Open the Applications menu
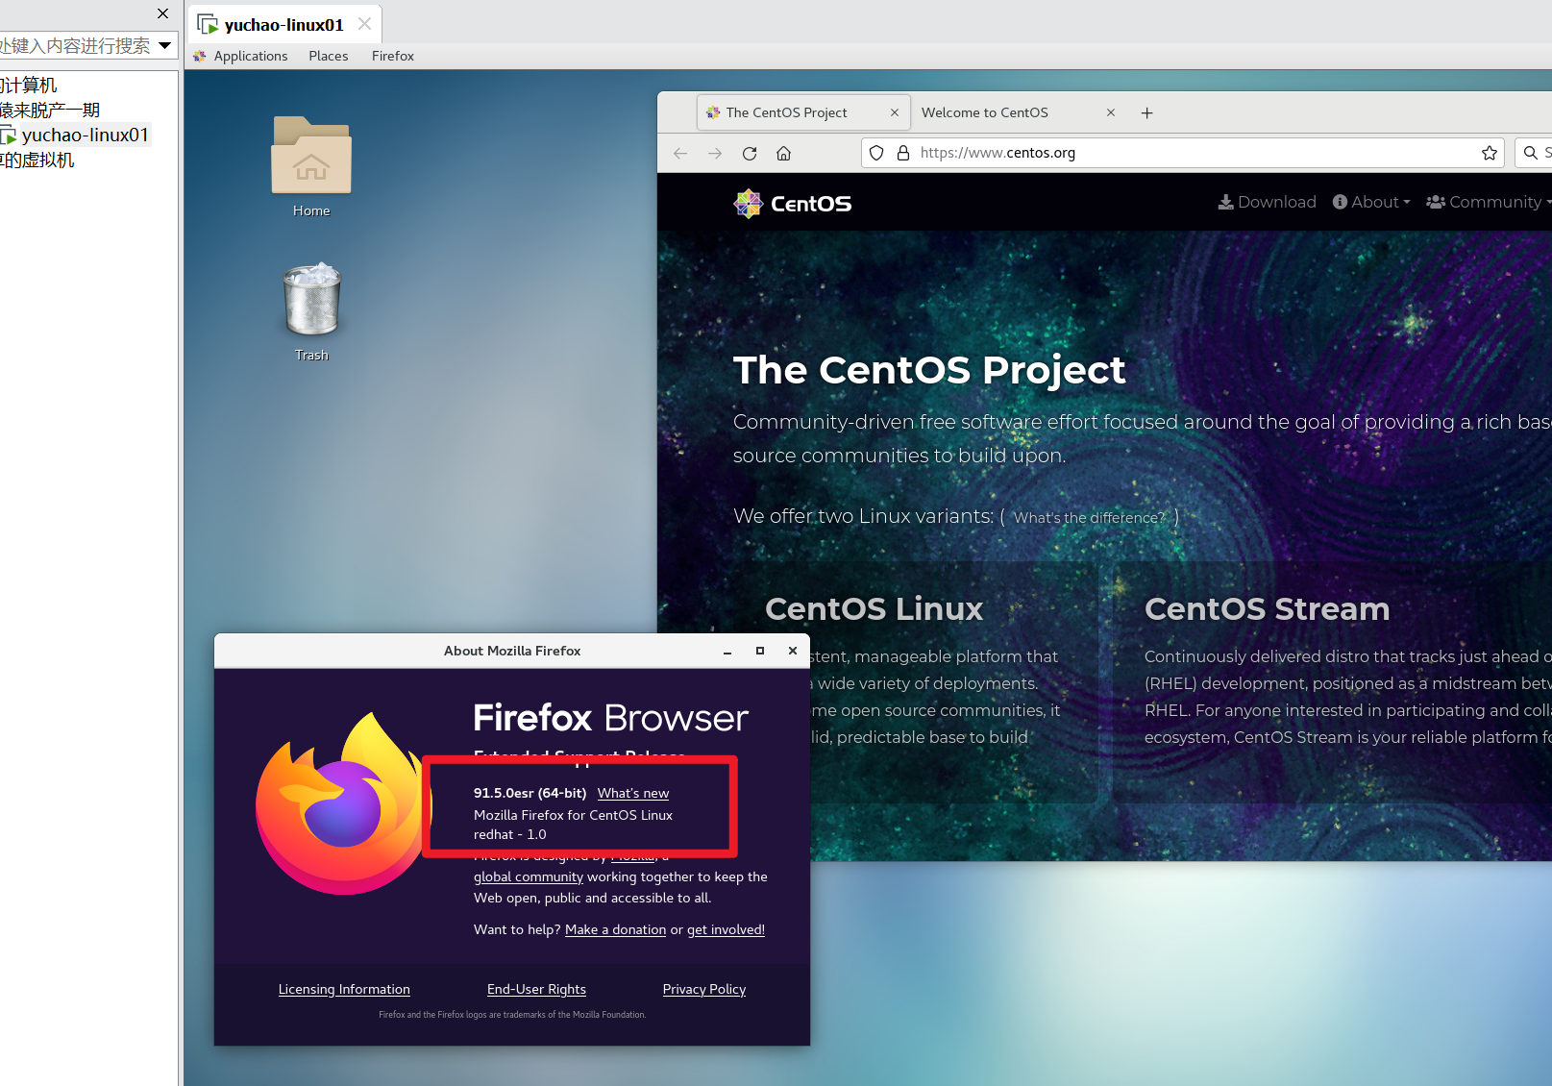Viewport: 1552px width, 1086px height. (x=250, y=56)
